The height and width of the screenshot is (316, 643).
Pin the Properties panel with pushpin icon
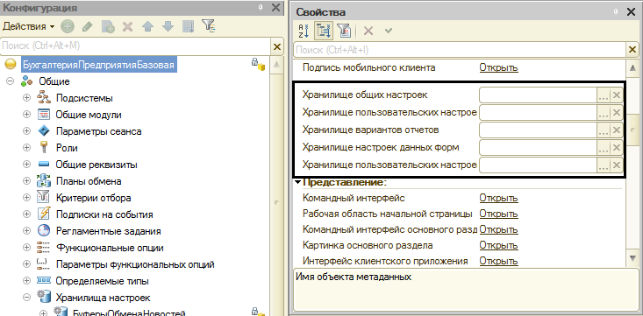[616, 12]
